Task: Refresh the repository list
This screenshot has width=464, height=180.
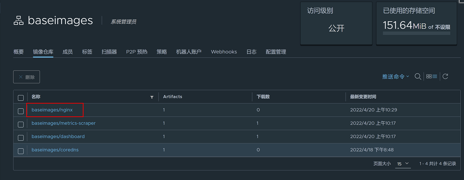Action: pyautogui.click(x=446, y=76)
